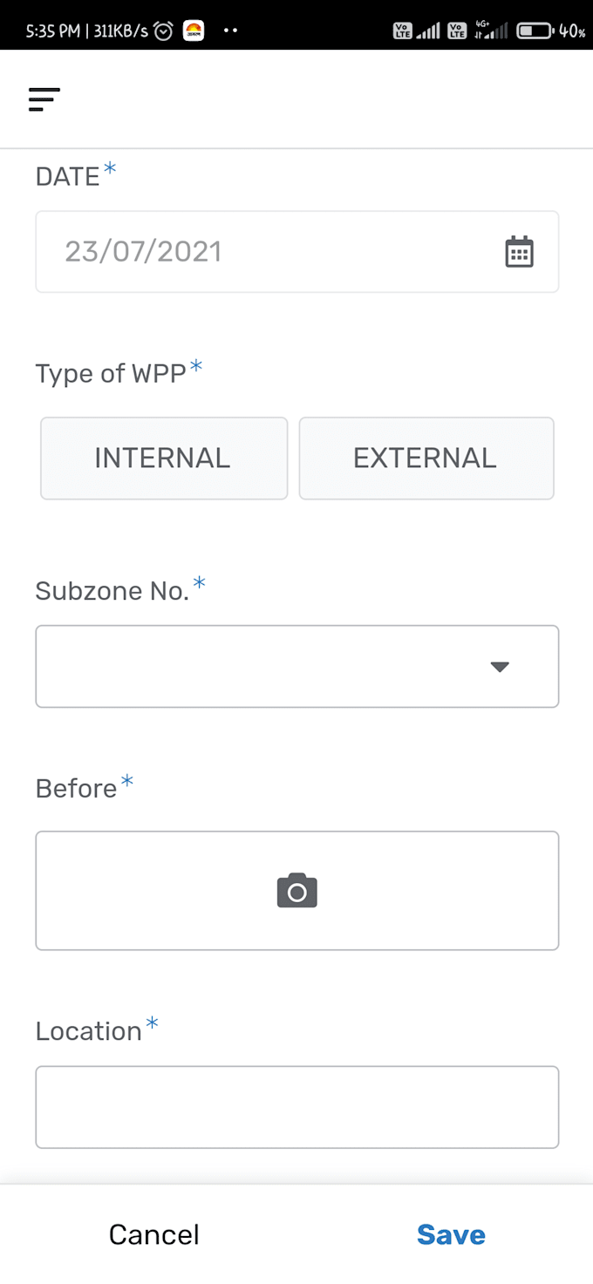Image resolution: width=593 pixels, height=1284 pixels.
Task: Tap the battery indicator in status bar
Action: click(535, 31)
